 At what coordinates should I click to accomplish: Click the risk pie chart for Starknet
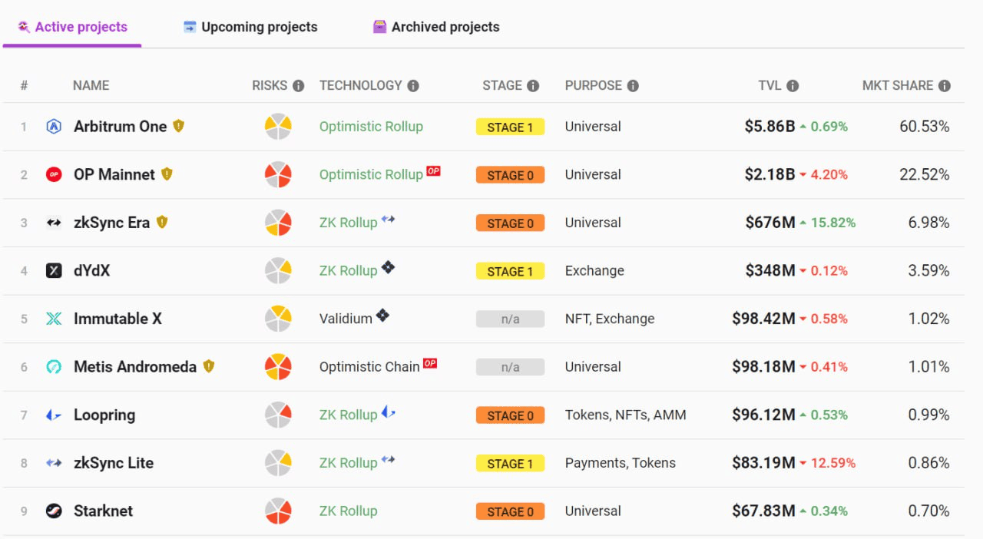(278, 511)
